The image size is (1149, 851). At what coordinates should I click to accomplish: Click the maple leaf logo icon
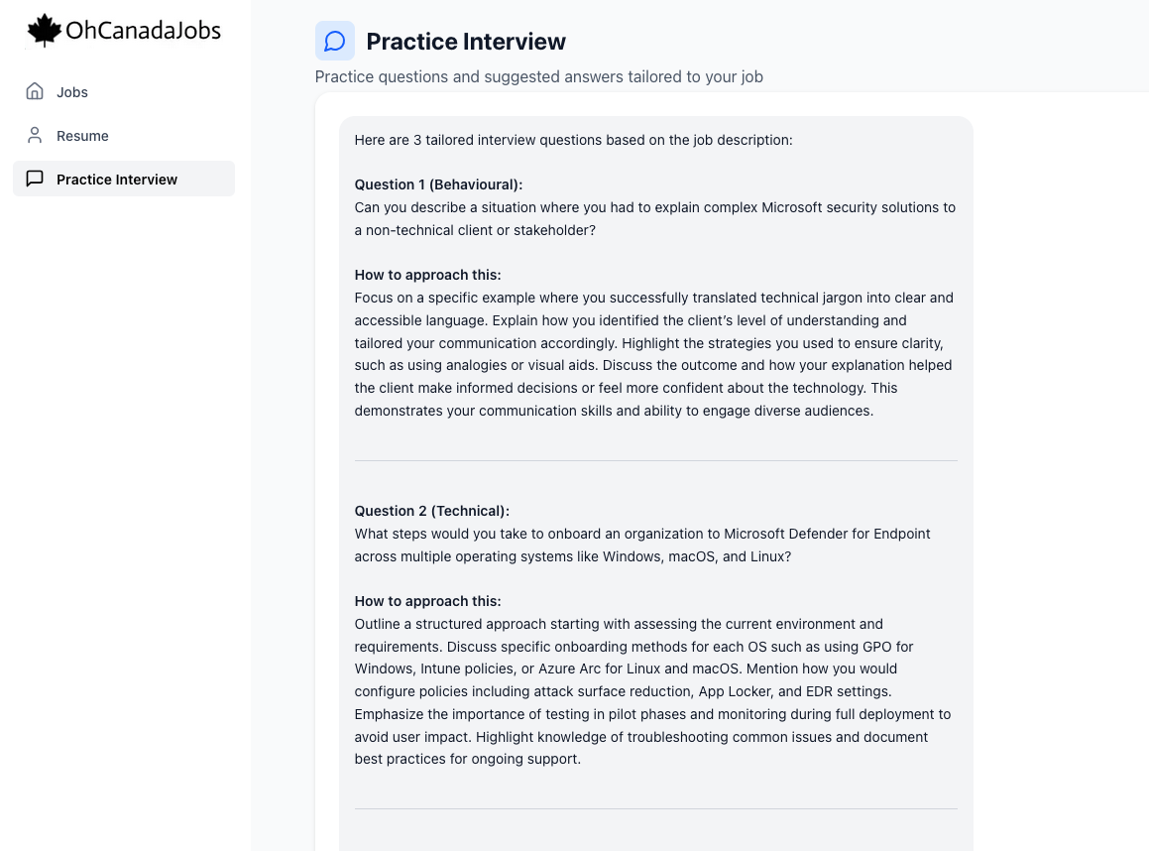pyautogui.click(x=44, y=30)
